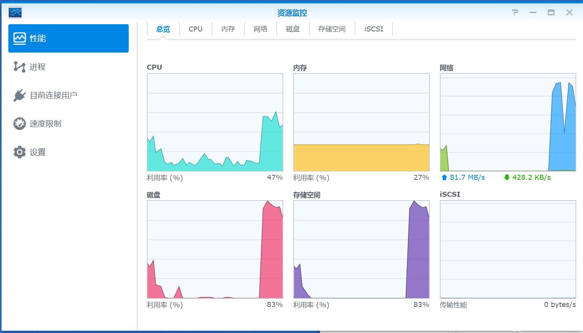This screenshot has height=333, width=583.
Task: Click the Resource Monitor app icon in title bar
Action: pos(15,12)
